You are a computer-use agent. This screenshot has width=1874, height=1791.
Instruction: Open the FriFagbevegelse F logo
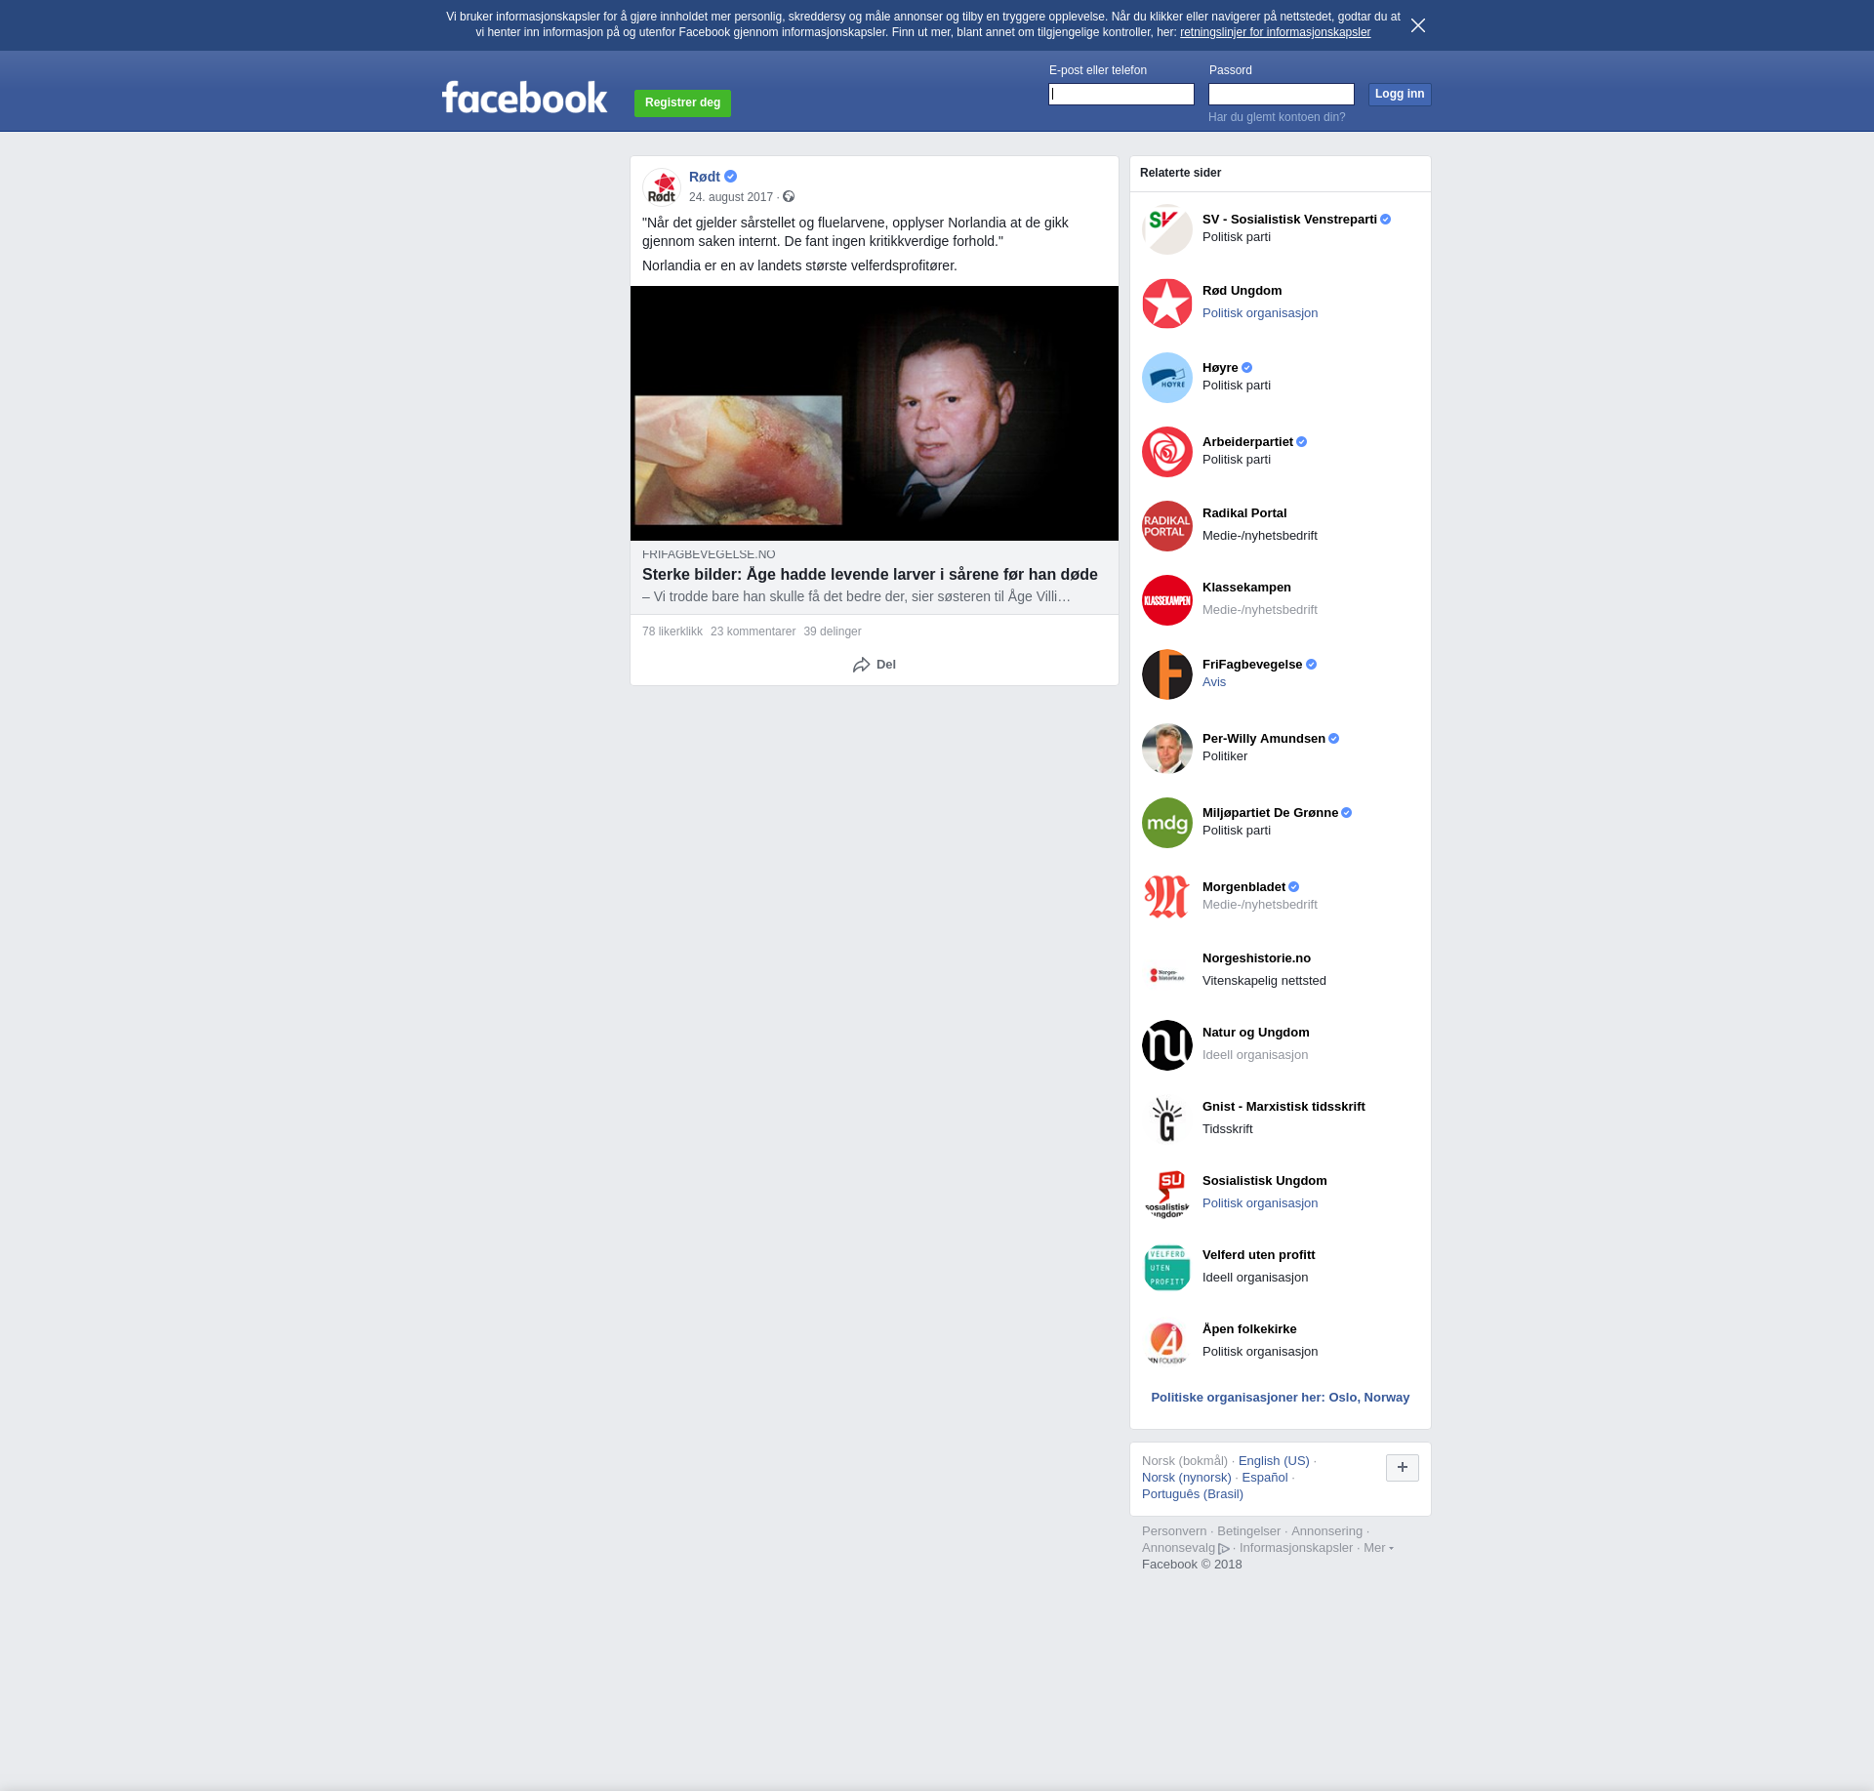[1167, 674]
